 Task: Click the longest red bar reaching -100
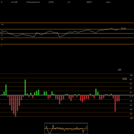pyautogui.click(x=16, y=106)
